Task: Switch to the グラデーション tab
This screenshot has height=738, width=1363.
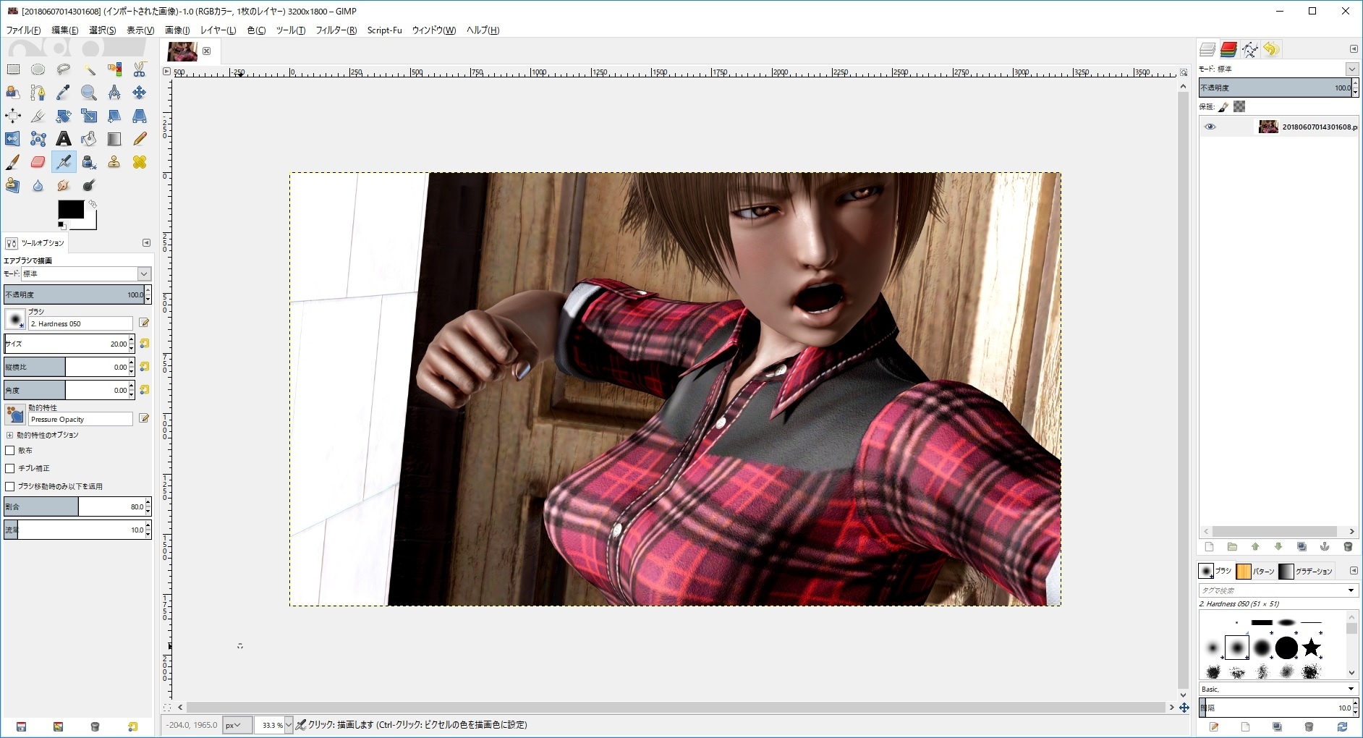Action: pyautogui.click(x=1307, y=572)
